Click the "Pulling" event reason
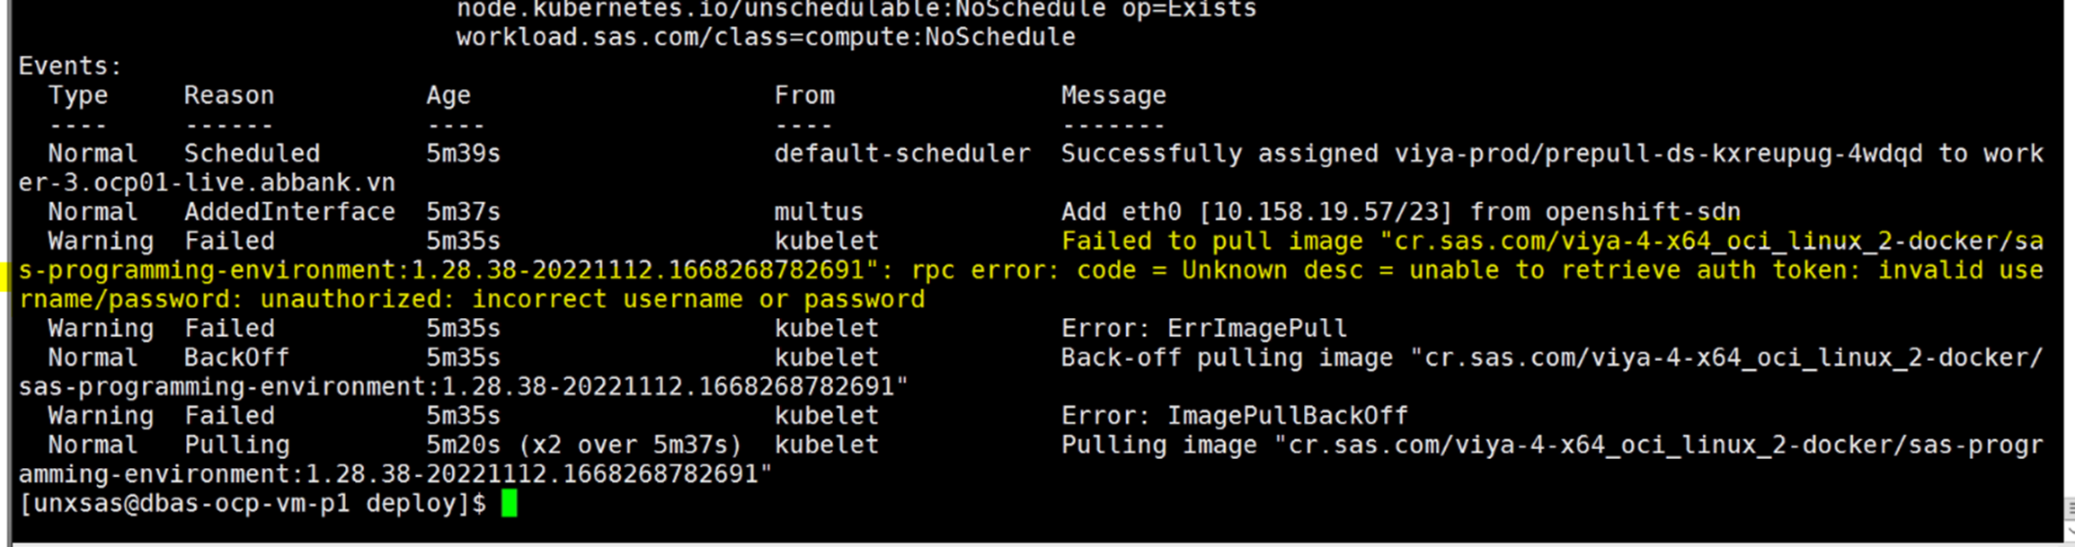This screenshot has width=2075, height=547. click(236, 446)
